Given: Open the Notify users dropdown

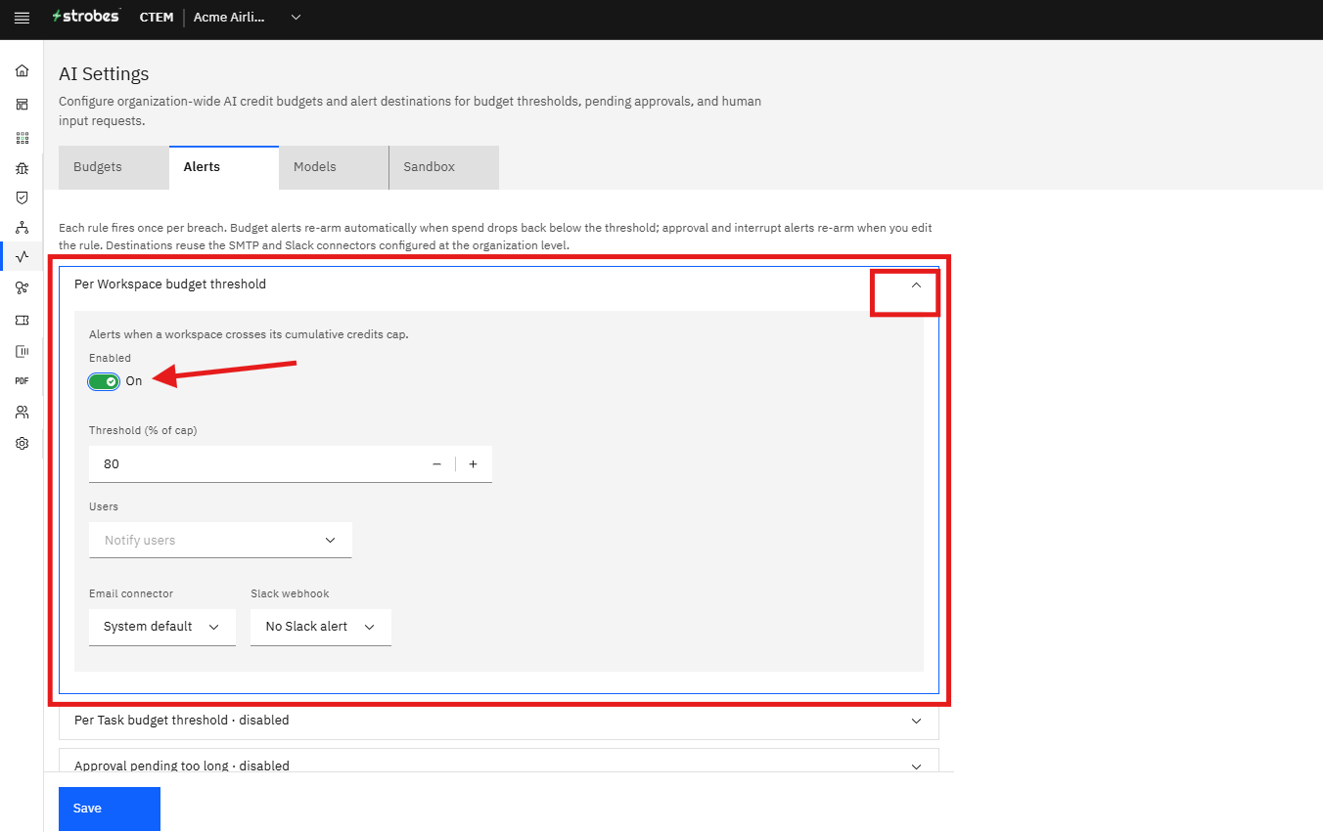Looking at the screenshot, I should pyautogui.click(x=220, y=540).
